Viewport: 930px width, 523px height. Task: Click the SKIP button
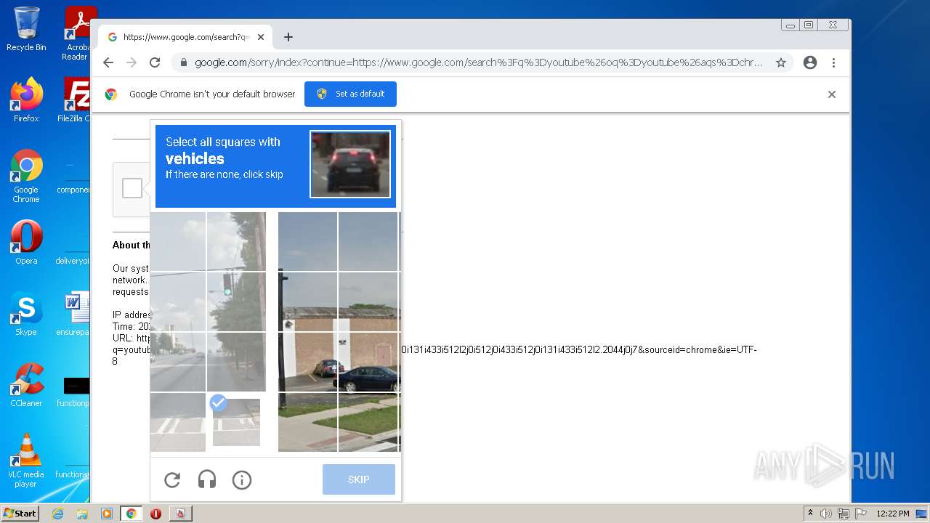click(359, 479)
